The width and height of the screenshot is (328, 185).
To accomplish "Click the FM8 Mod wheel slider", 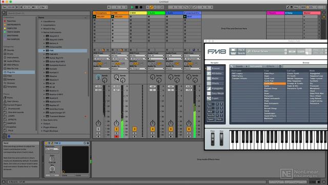I will 221,139.
